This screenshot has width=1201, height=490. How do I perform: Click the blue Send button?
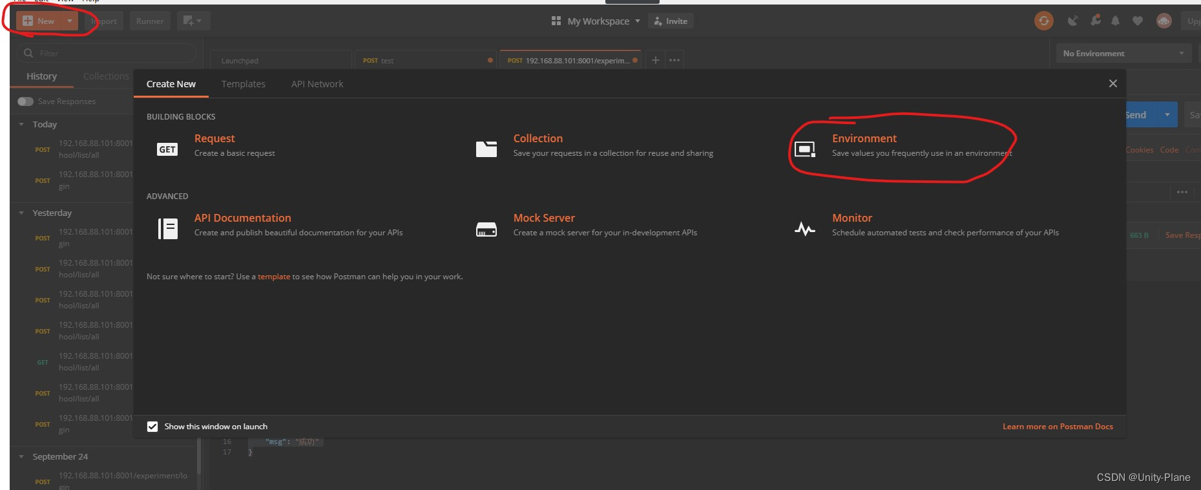(x=1141, y=115)
